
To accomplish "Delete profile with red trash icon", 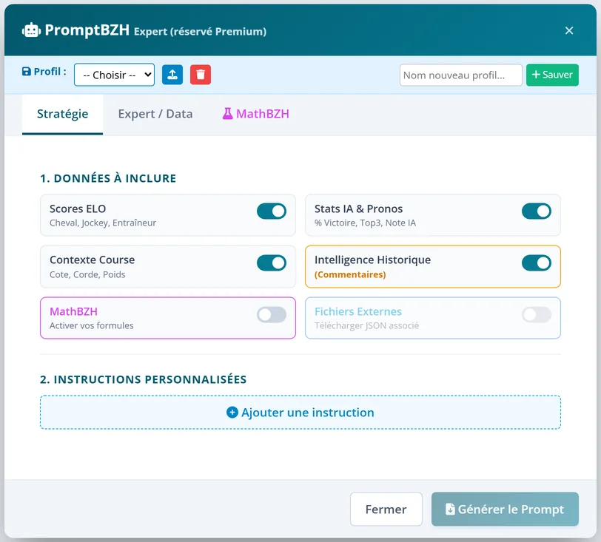I will (x=201, y=74).
